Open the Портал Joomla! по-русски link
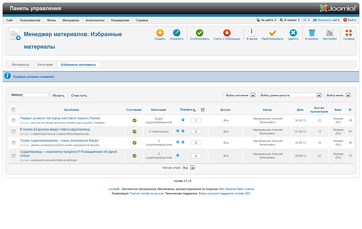This screenshot has height=229, width=362. [x=147, y=193]
